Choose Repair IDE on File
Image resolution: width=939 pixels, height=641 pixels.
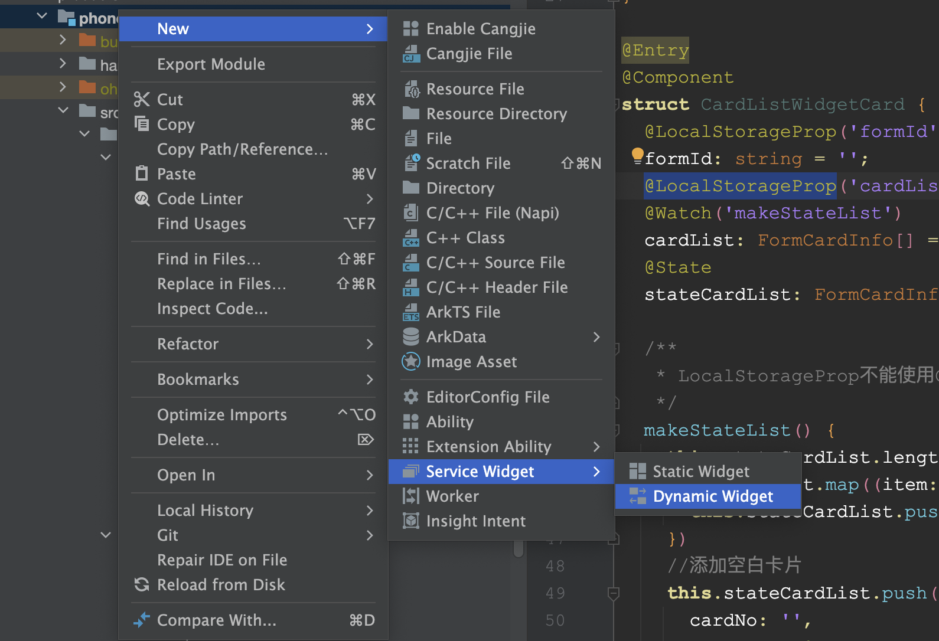click(x=253, y=560)
